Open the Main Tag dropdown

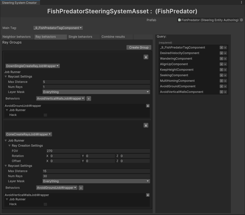click(58, 28)
